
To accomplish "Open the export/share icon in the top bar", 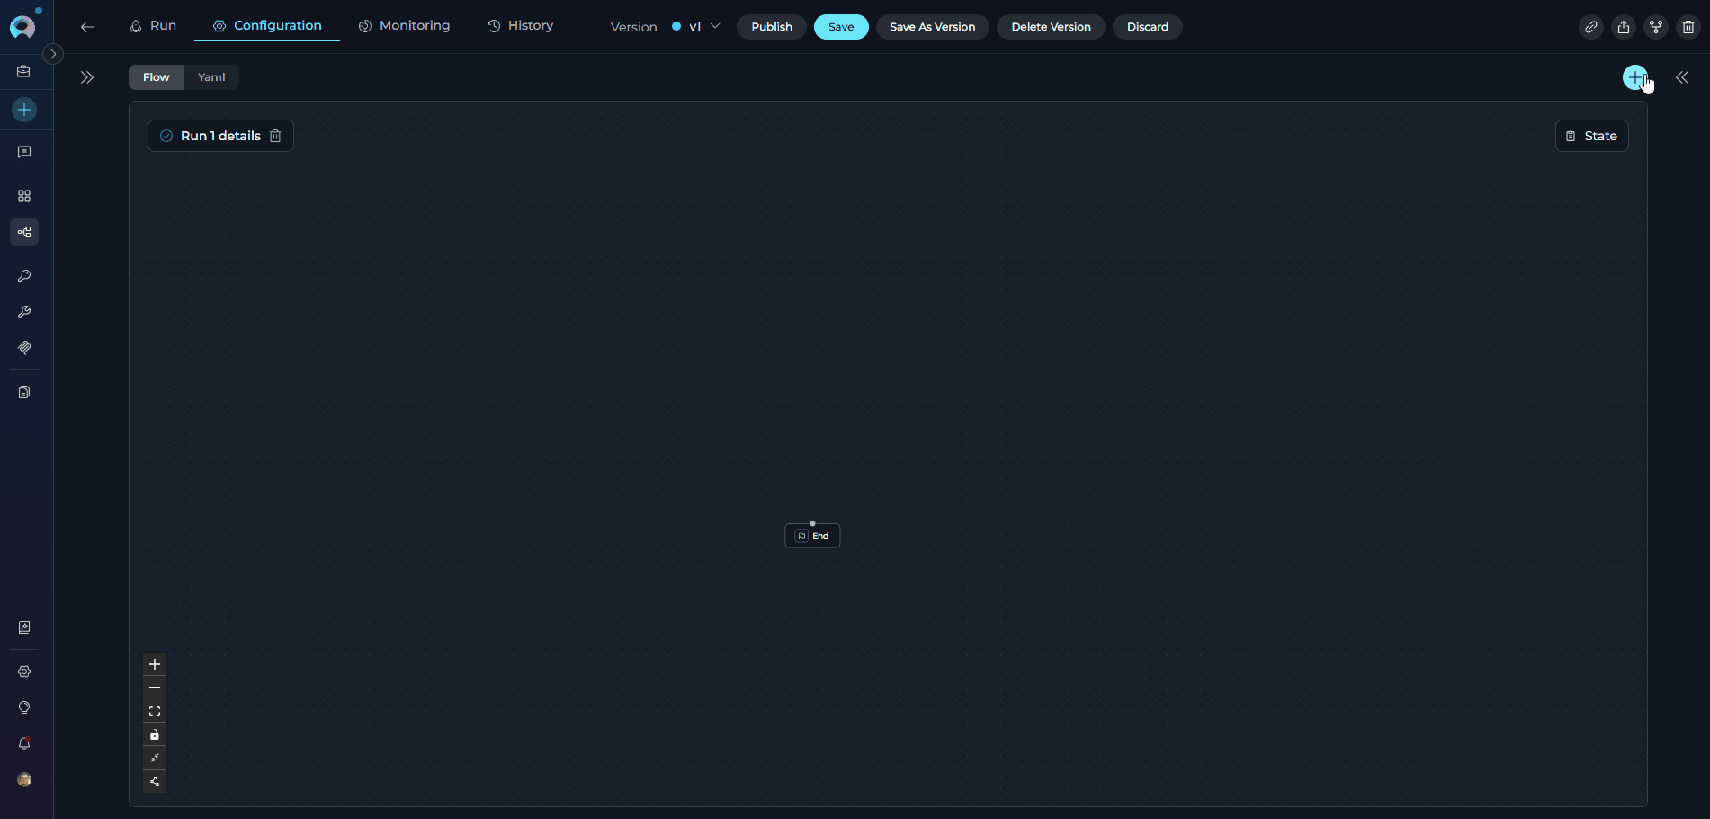I will (x=1624, y=27).
